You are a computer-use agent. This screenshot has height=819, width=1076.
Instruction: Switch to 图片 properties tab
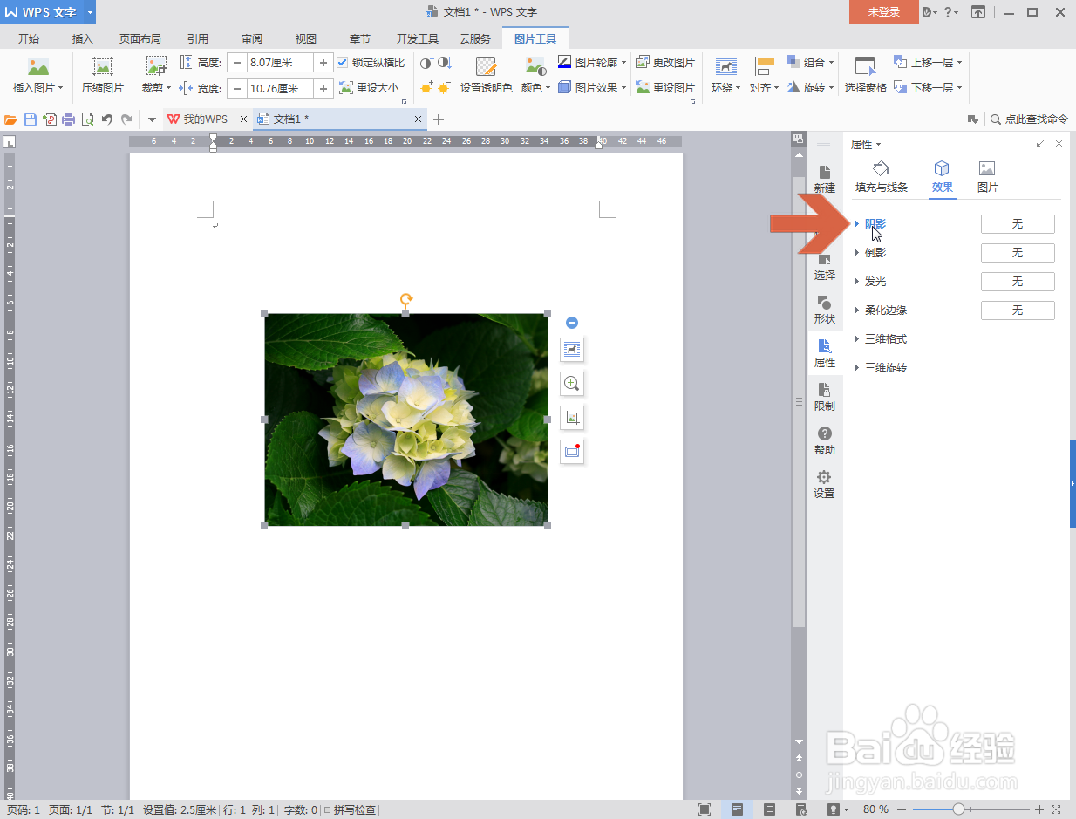click(987, 177)
